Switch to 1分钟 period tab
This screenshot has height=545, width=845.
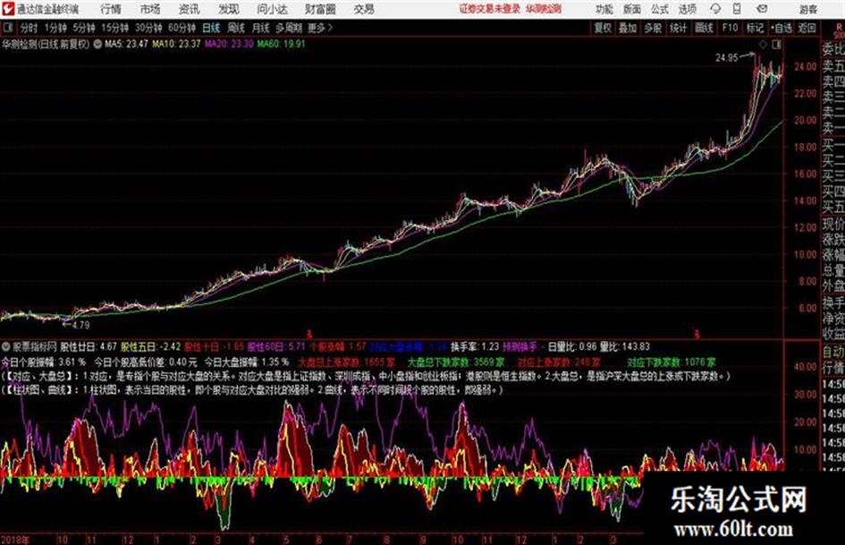click(x=55, y=28)
